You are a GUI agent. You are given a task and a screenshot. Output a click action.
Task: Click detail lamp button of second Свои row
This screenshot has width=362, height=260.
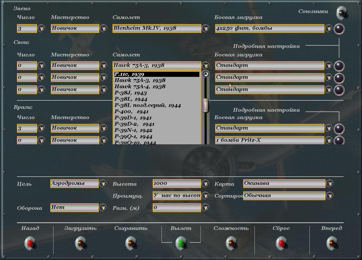coord(339,78)
